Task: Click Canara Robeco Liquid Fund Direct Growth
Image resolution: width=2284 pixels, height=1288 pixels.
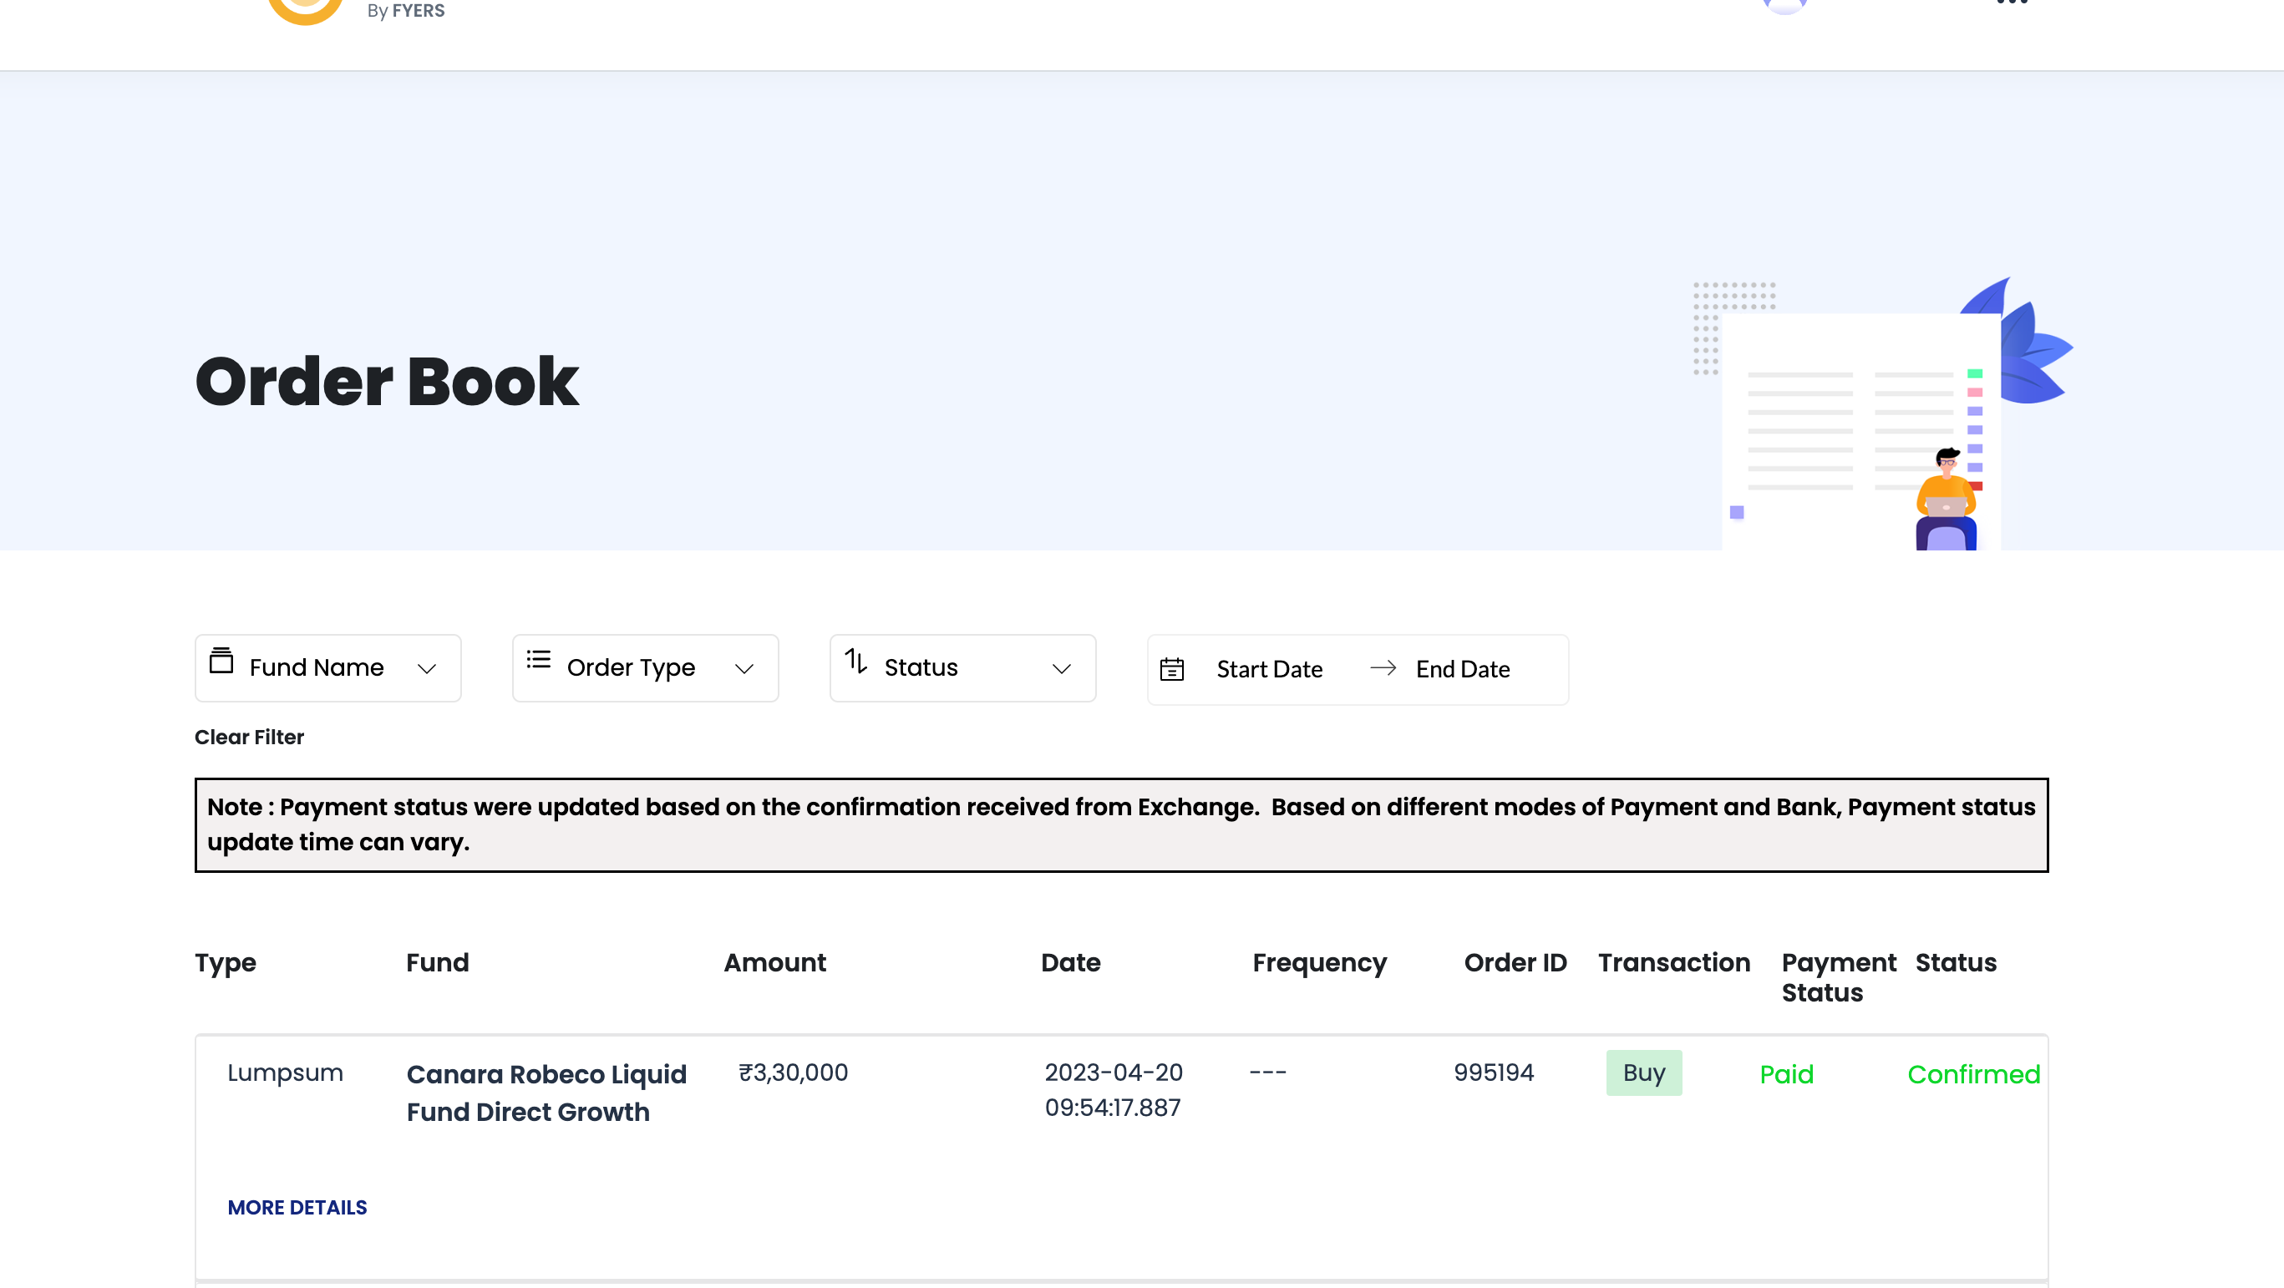Action: point(546,1093)
